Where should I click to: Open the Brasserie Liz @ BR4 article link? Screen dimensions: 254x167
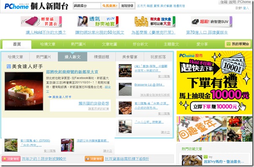pyautogui.click(x=149, y=85)
